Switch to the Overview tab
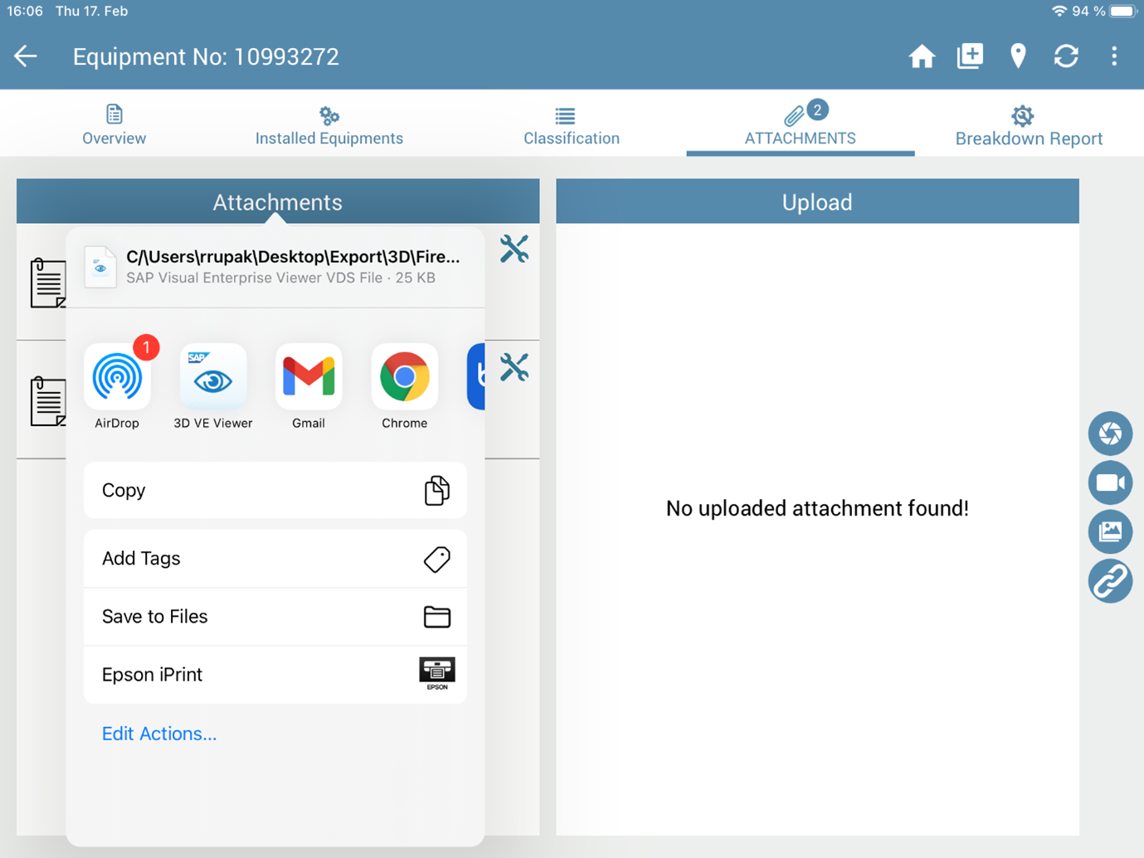1144x858 pixels. coord(114,125)
